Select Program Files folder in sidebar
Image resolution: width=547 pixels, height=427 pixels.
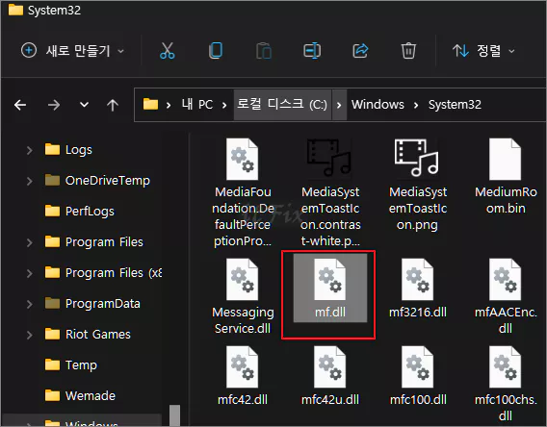coord(94,241)
